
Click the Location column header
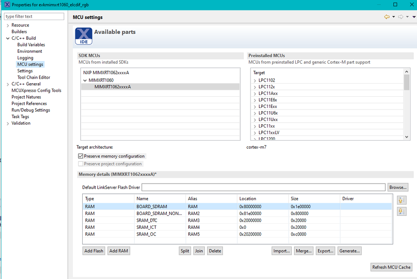coord(263,199)
